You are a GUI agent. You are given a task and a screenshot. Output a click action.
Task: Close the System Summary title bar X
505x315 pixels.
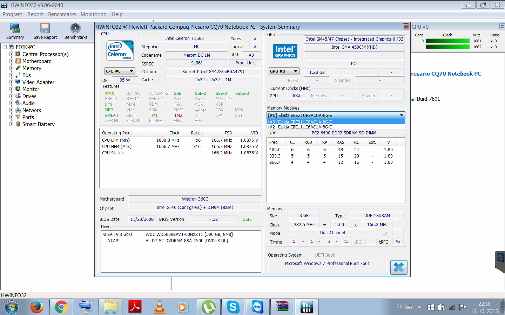pos(406,27)
